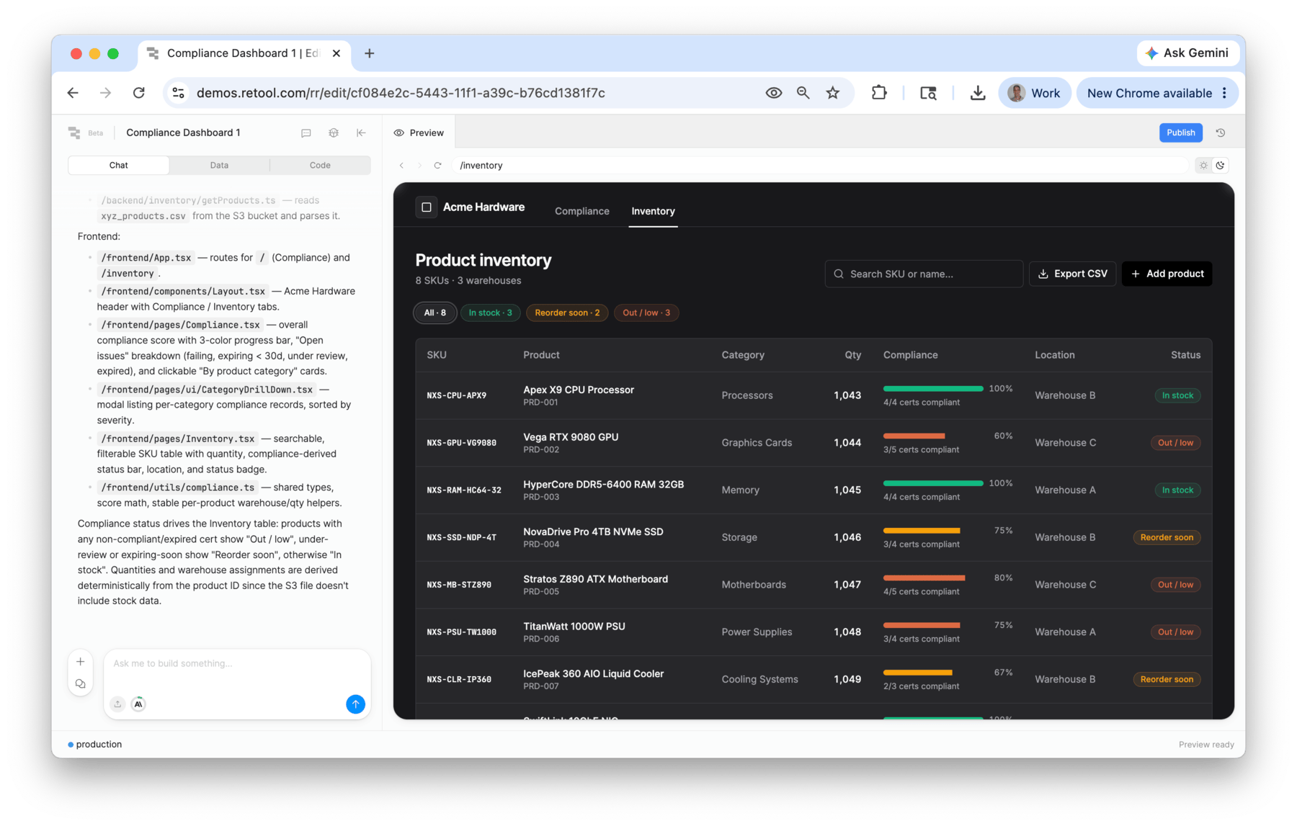
Task: Click the Compliance column header
Action: [x=911, y=355]
